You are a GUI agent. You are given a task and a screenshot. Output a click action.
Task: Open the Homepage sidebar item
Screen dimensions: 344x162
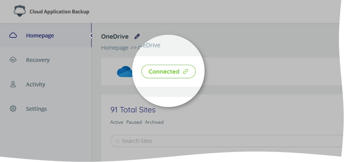point(46,35)
